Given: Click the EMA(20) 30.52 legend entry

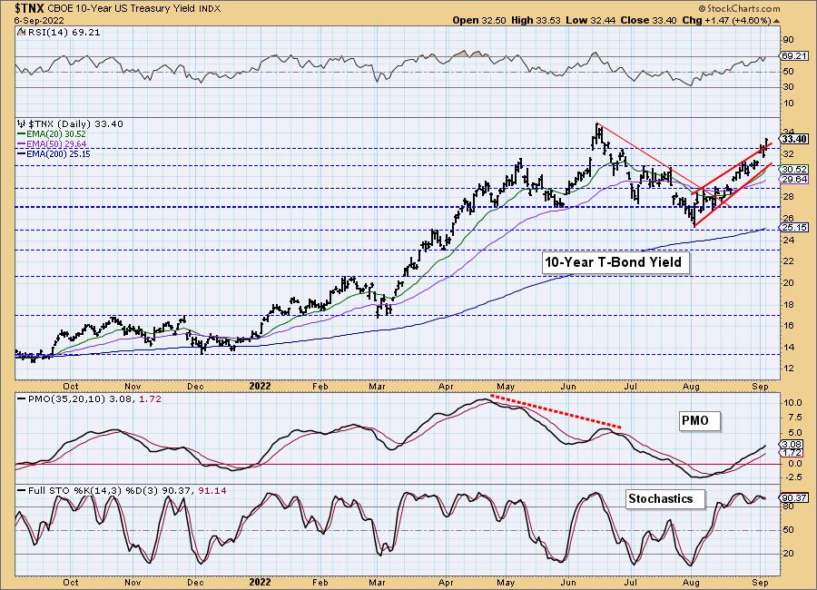Looking at the screenshot, I should (x=52, y=134).
